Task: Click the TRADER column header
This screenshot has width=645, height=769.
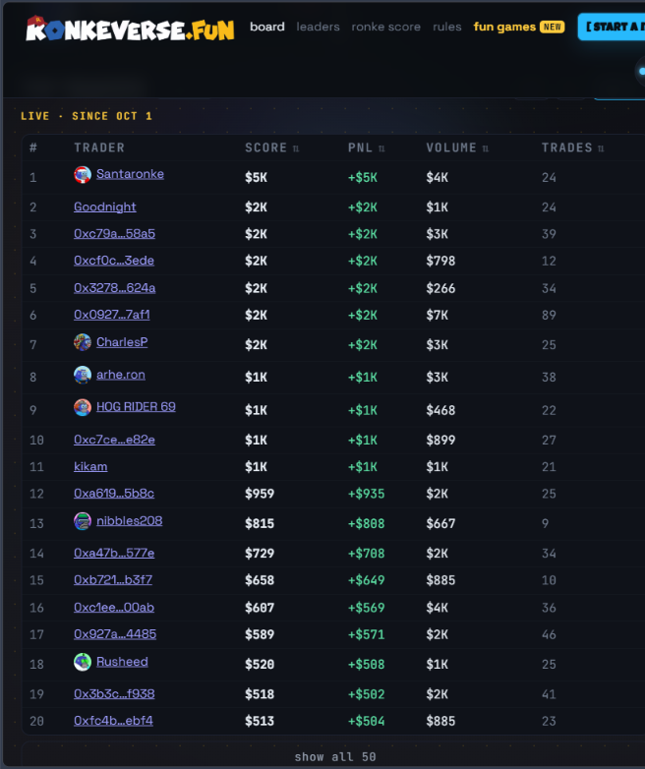Action: pos(99,148)
